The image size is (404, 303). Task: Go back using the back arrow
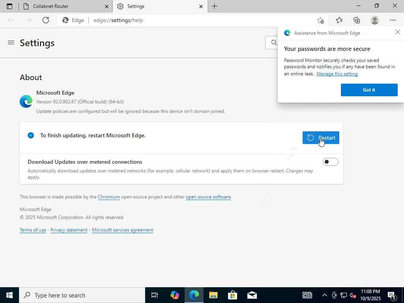tap(11, 20)
